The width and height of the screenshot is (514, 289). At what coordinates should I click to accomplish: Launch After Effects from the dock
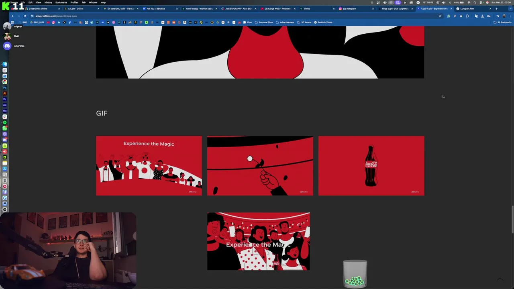pos(5,105)
